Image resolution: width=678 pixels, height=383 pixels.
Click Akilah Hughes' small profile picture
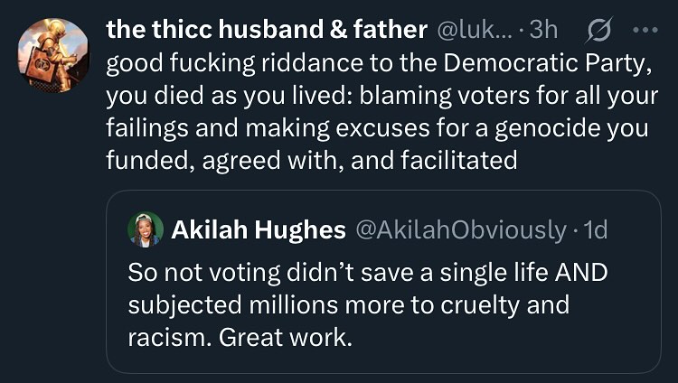tap(146, 229)
